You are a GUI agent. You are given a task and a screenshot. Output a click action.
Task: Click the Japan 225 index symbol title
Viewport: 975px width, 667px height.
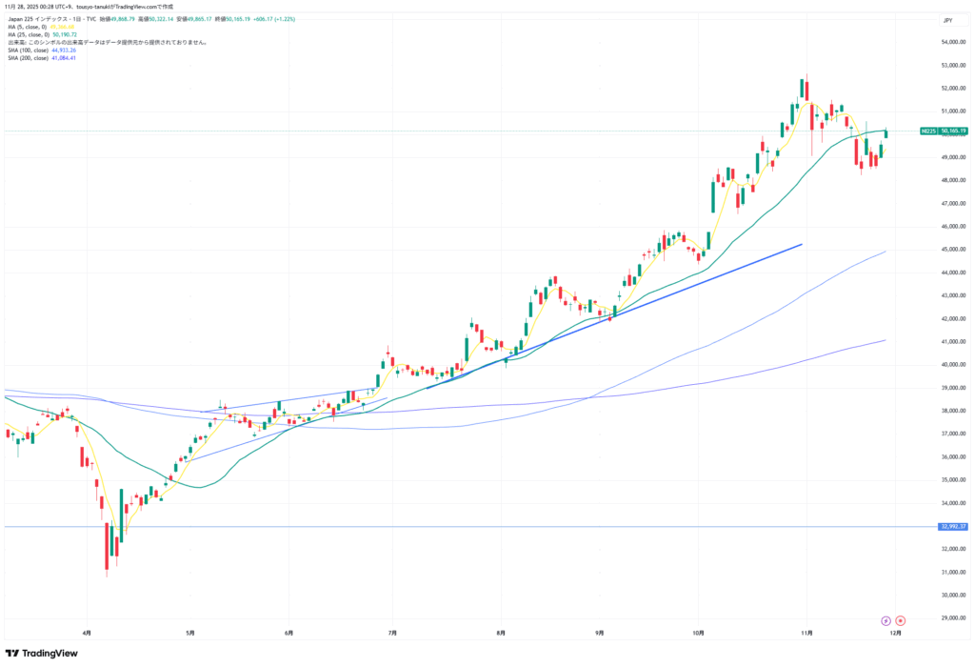coord(48,19)
